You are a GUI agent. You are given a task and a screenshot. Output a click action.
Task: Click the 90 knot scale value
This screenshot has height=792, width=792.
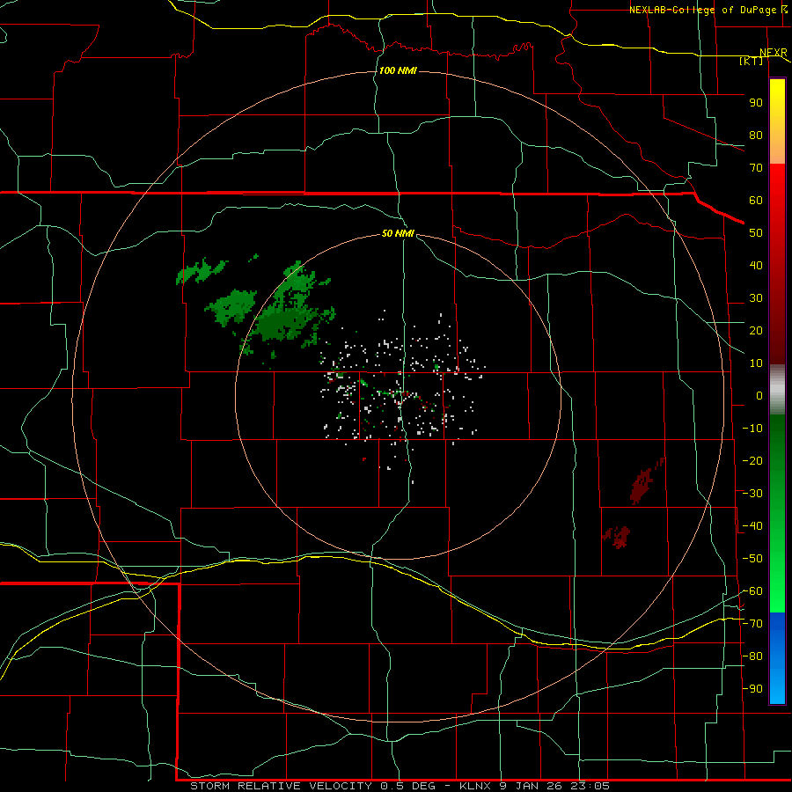click(756, 103)
